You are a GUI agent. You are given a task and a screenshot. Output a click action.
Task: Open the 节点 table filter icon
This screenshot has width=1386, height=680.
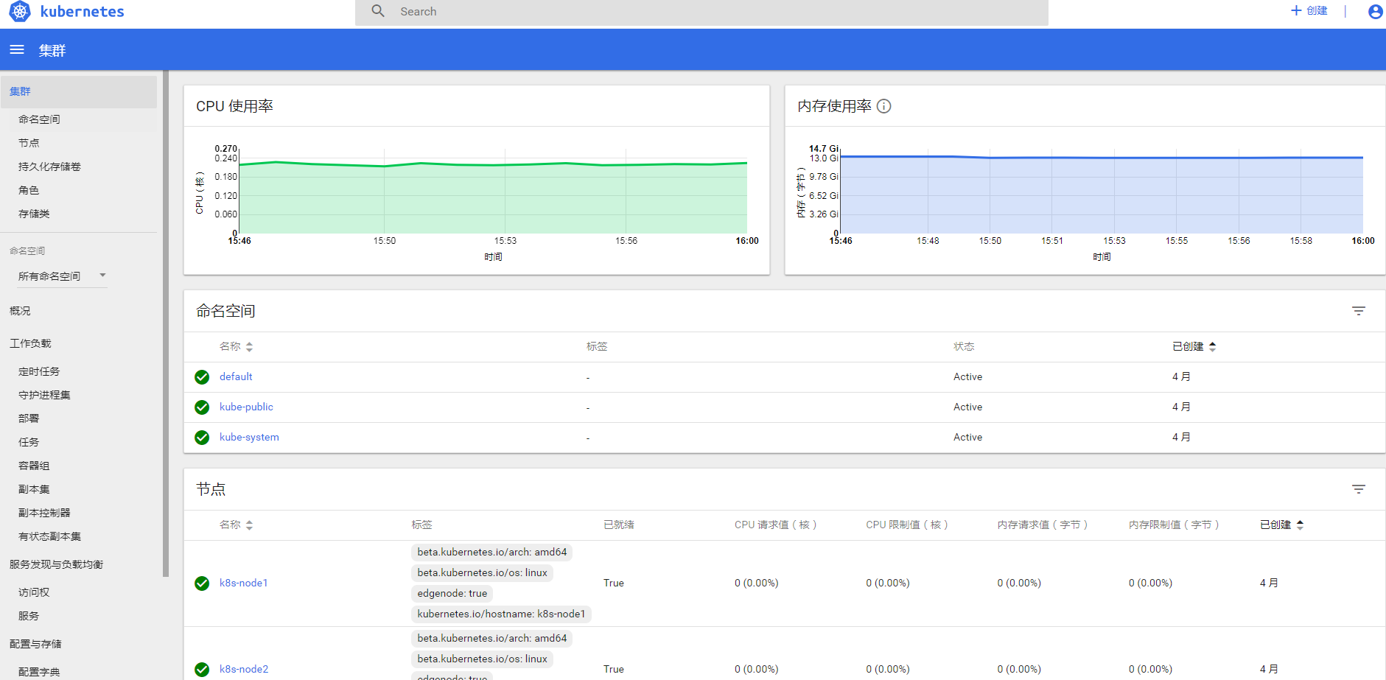[x=1359, y=489]
